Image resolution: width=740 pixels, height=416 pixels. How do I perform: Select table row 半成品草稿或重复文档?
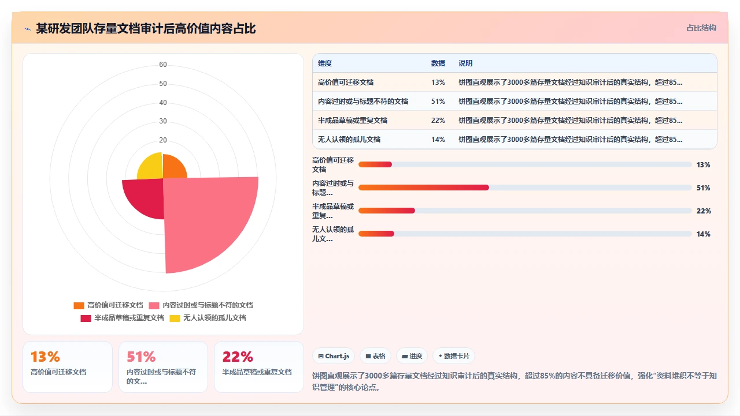tap(515, 120)
